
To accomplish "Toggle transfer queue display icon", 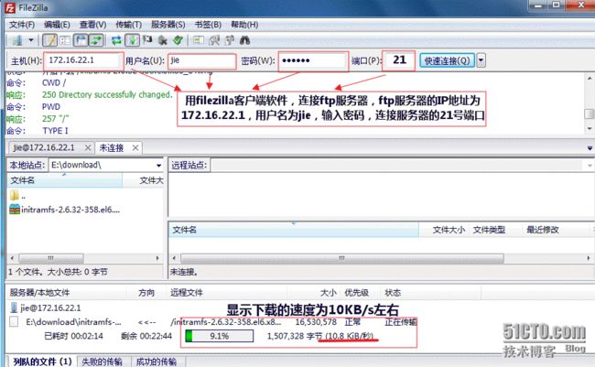I will coord(96,40).
